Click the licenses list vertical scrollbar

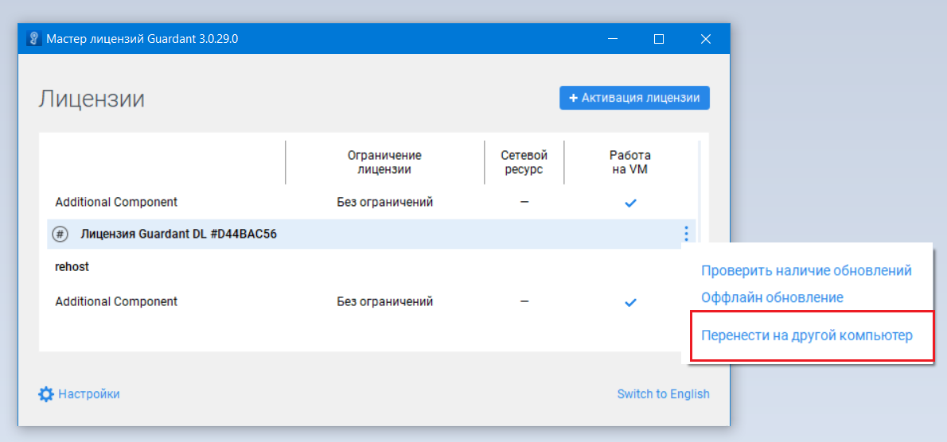700,183
